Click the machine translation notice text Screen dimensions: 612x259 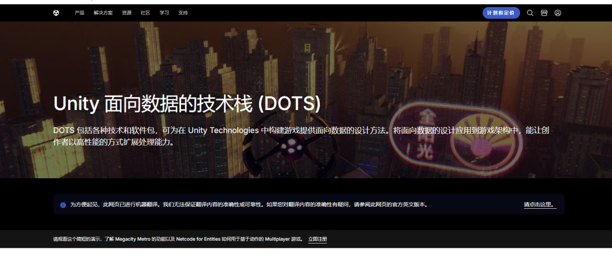[x=249, y=205]
